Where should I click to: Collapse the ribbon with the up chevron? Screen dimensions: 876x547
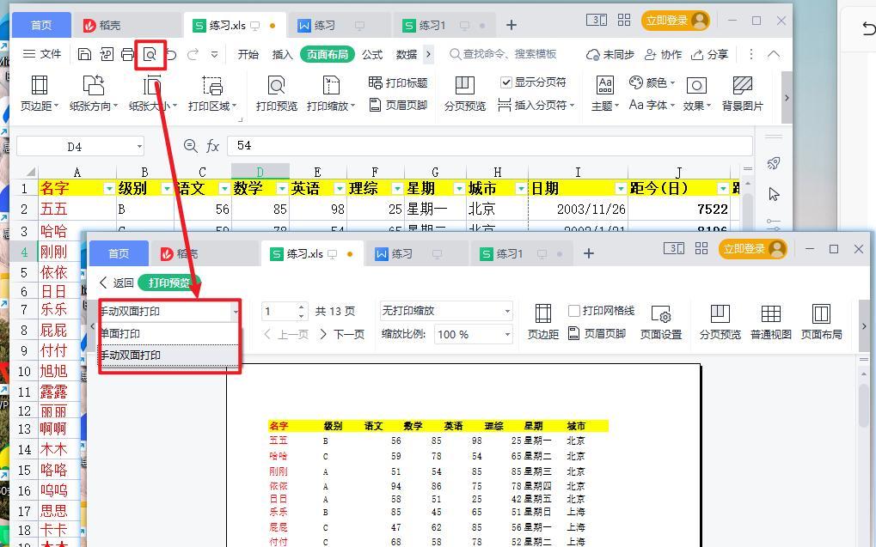click(774, 54)
